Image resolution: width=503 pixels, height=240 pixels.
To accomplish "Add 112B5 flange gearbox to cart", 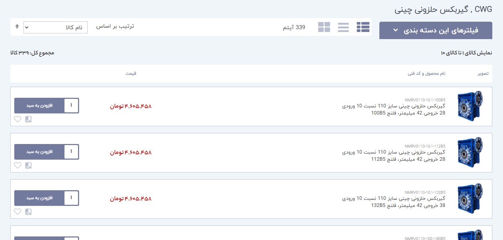I will pos(39,152).
